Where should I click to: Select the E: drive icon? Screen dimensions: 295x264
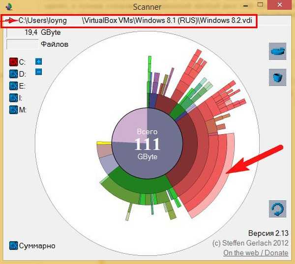13,86
